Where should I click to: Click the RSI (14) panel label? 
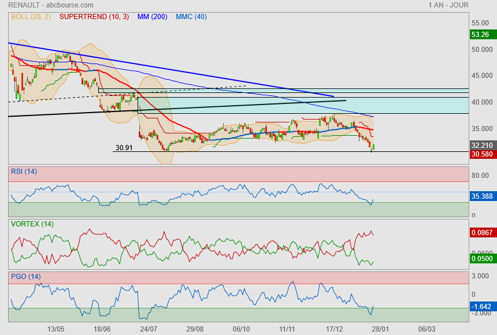point(24,171)
